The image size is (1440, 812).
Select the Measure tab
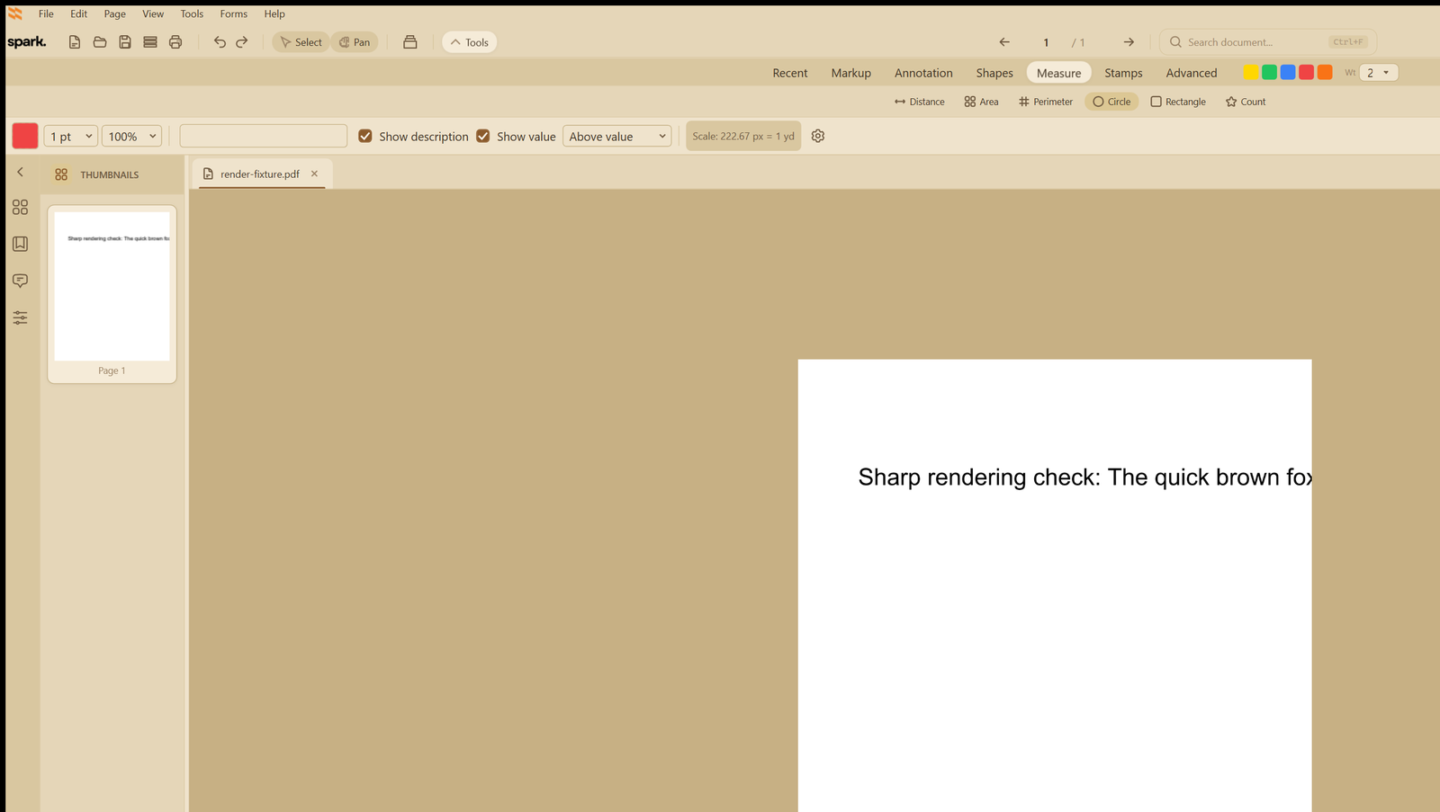click(1058, 73)
